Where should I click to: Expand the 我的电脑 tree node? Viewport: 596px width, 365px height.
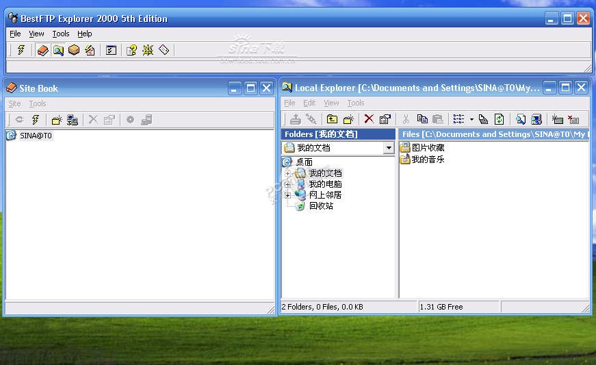pyautogui.click(x=288, y=184)
